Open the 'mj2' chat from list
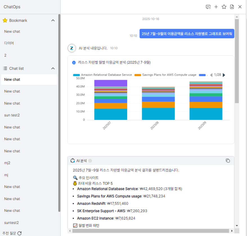 (x=7, y=163)
